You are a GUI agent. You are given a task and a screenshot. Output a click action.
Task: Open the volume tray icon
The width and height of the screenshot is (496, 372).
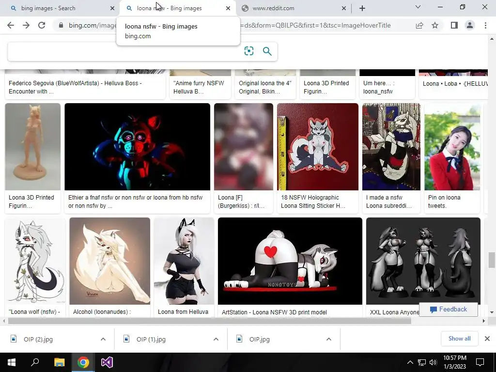[433, 362]
